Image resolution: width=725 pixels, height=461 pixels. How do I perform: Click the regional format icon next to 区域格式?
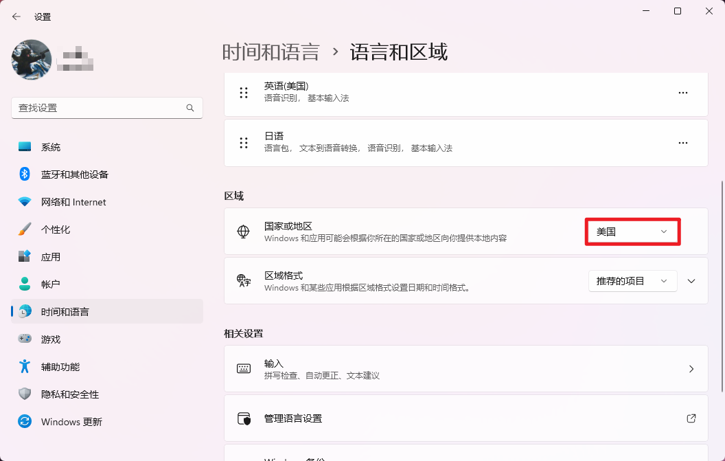pyautogui.click(x=244, y=280)
